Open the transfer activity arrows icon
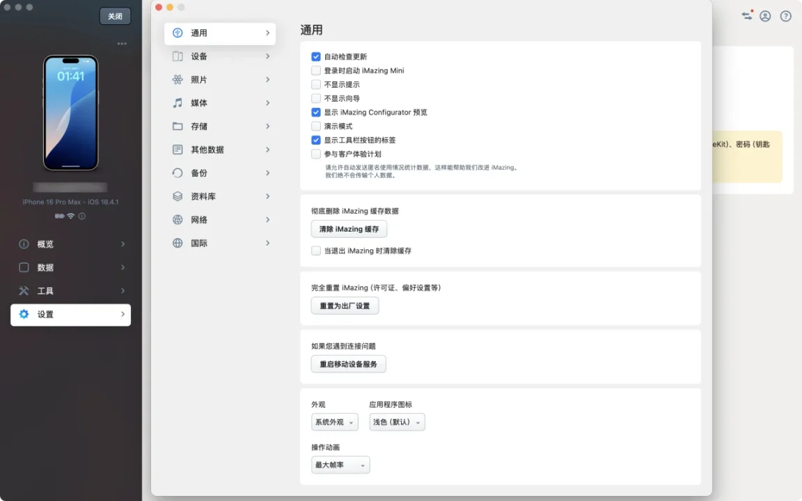Viewport: 802px width, 501px height. click(747, 15)
